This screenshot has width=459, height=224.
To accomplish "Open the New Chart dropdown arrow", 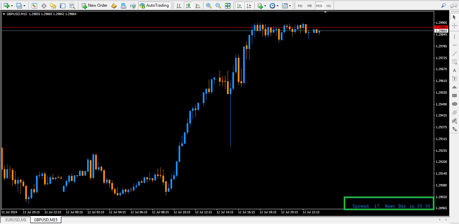I will click(x=12, y=6).
